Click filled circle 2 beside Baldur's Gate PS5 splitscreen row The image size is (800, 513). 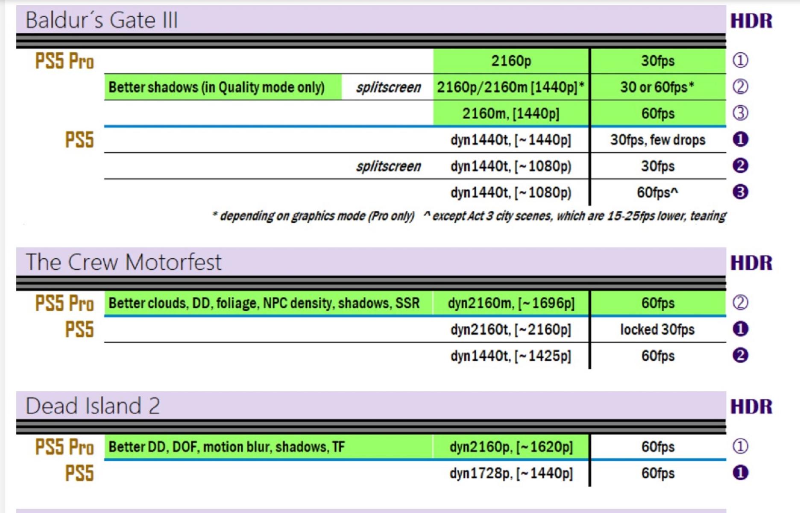[740, 166]
